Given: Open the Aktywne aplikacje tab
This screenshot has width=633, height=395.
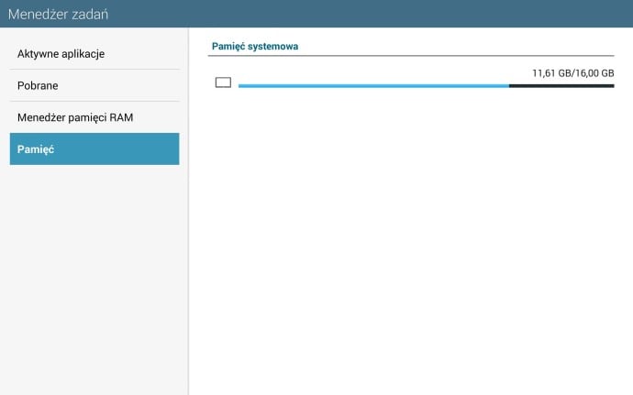Looking at the screenshot, I should (94, 54).
